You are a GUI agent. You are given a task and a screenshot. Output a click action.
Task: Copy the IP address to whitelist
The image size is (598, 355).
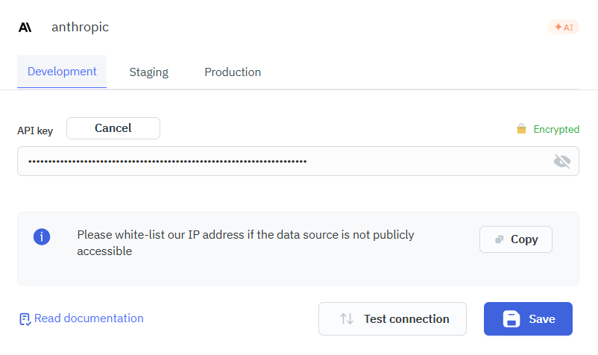[x=516, y=239]
